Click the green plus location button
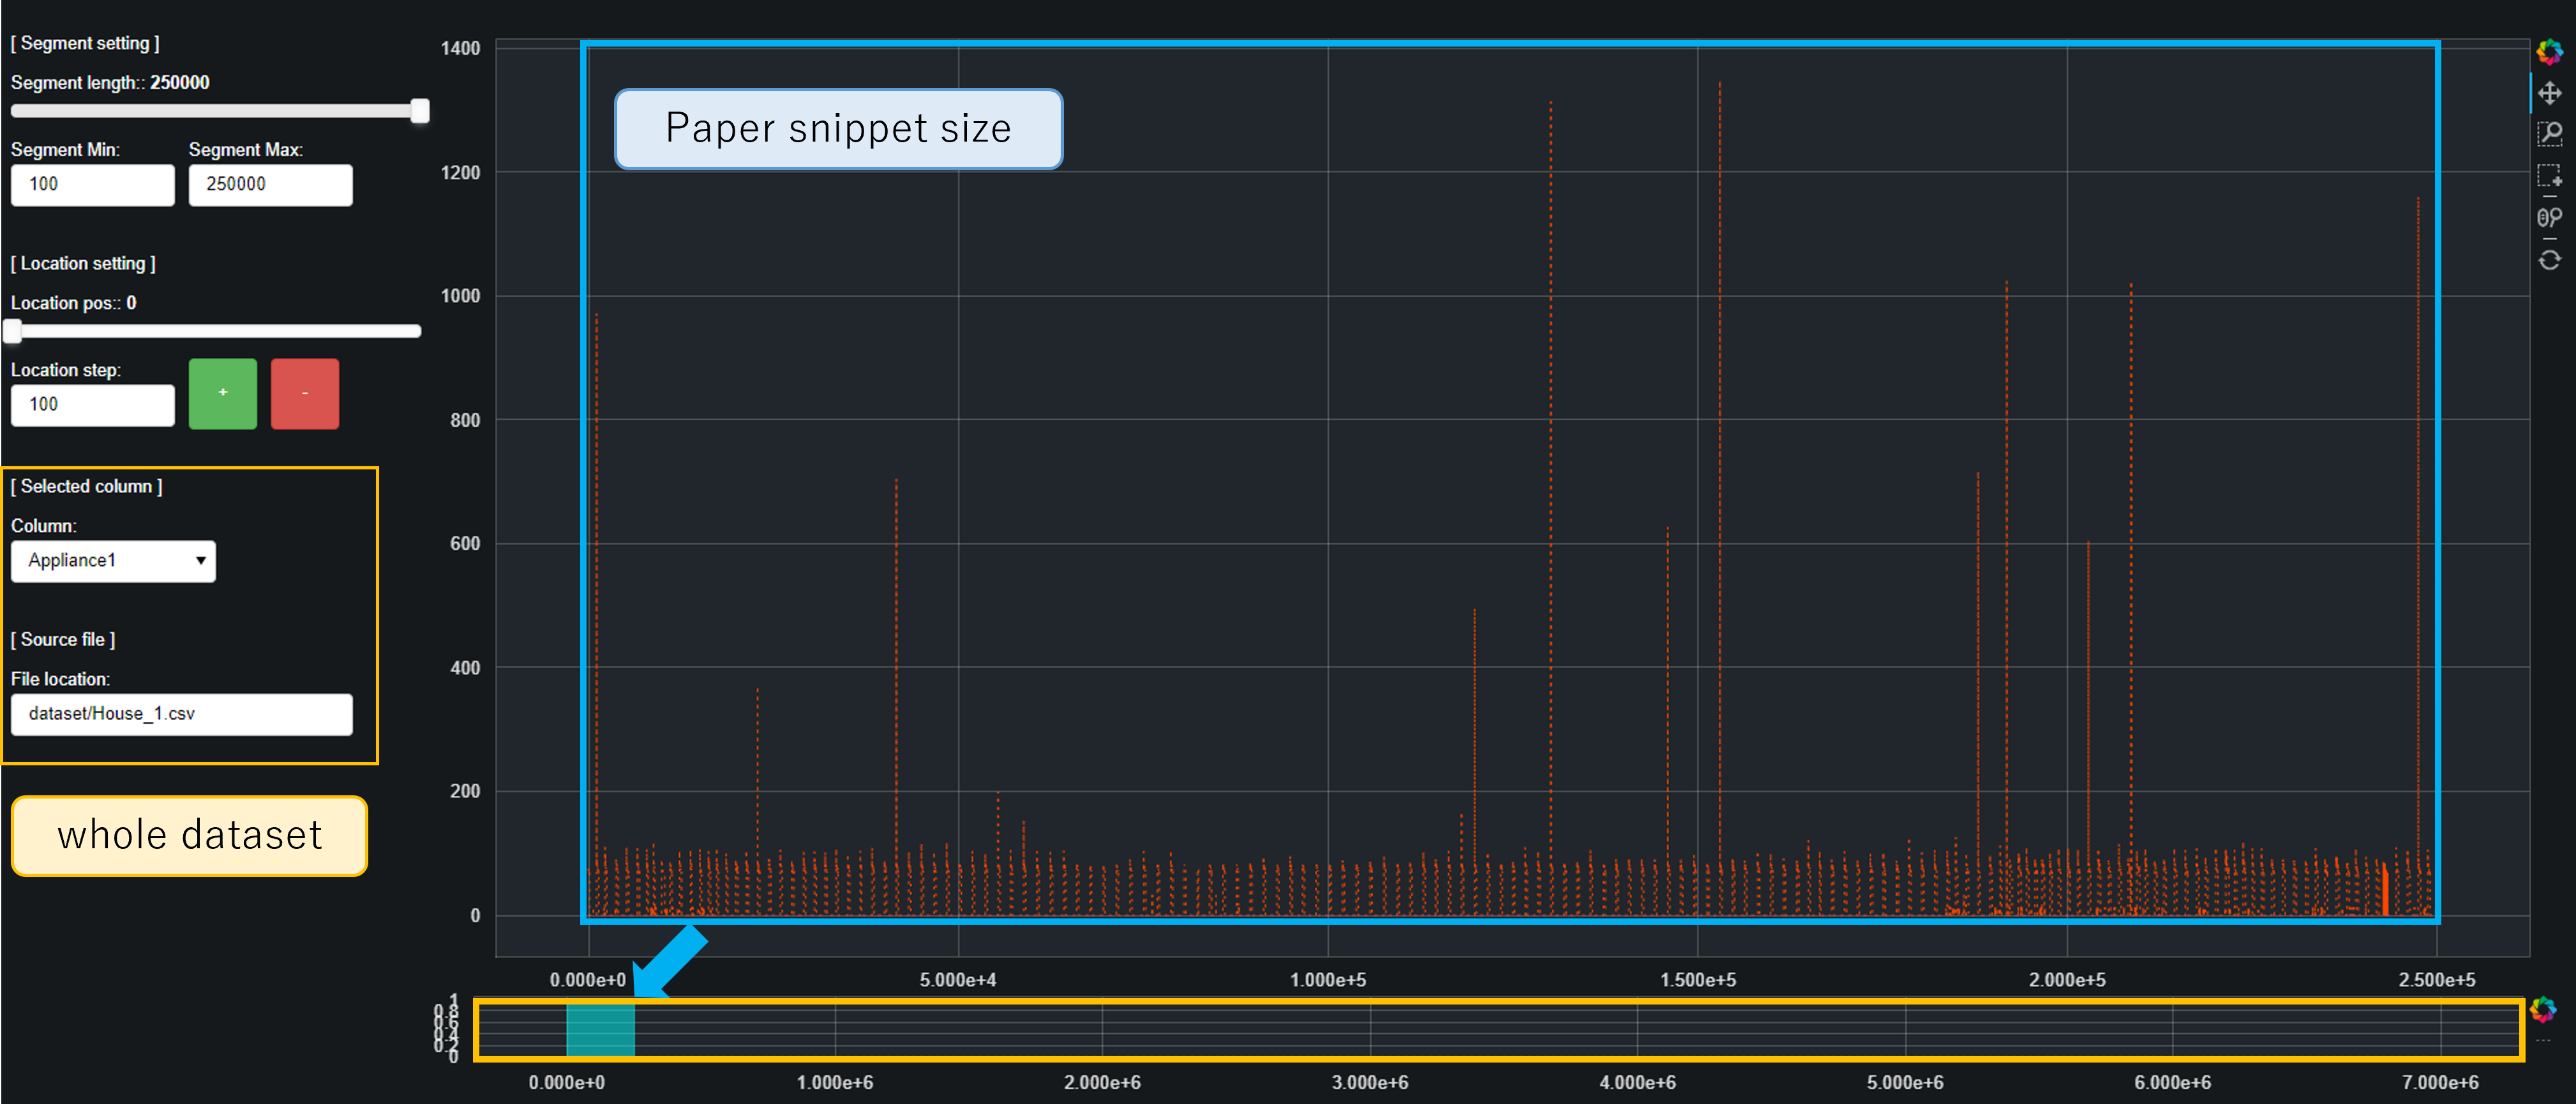 pyautogui.click(x=223, y=394)
